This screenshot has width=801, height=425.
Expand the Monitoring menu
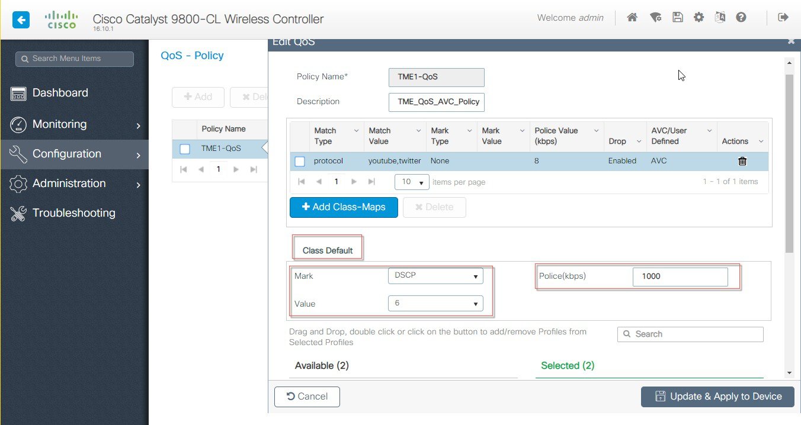pyautogui.click(x=74, y=124)
